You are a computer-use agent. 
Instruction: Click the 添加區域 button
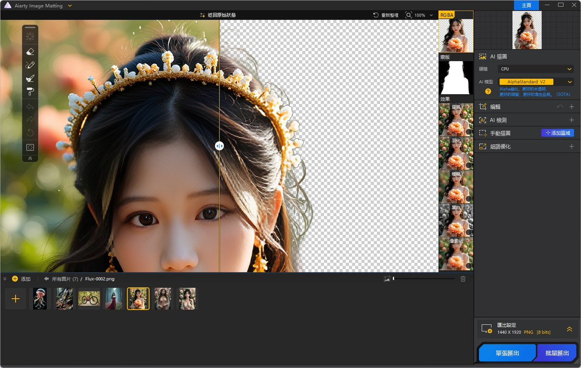(558, 133)
